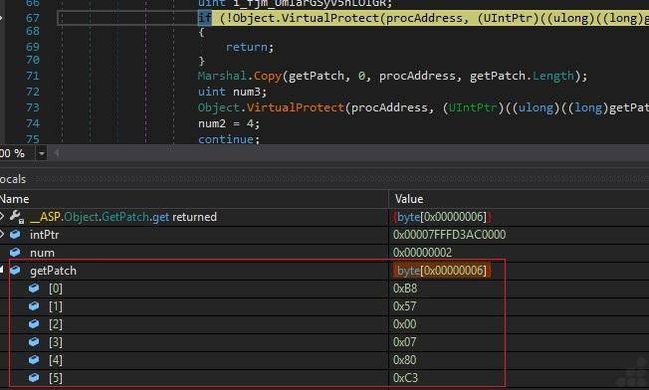Select value 0xB8 of element [0]
Viewport: 649px width, 390px height.
pyautogui.click(x=405, y=289)
